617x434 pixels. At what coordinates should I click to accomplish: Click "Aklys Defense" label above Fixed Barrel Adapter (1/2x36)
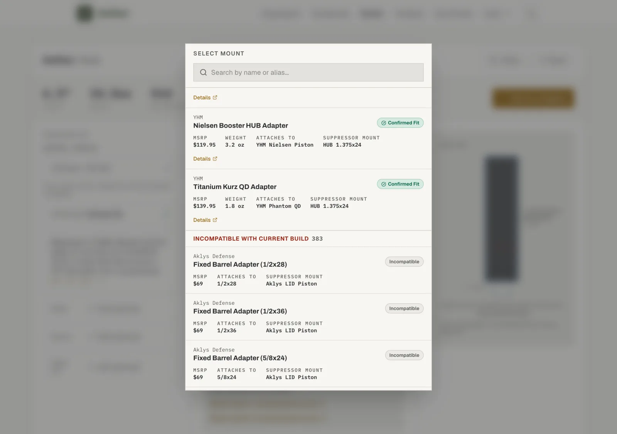point(214,303)
